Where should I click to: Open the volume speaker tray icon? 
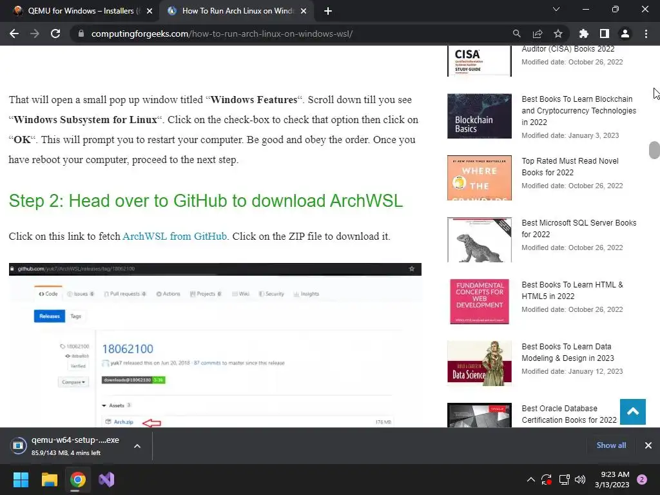580,480
